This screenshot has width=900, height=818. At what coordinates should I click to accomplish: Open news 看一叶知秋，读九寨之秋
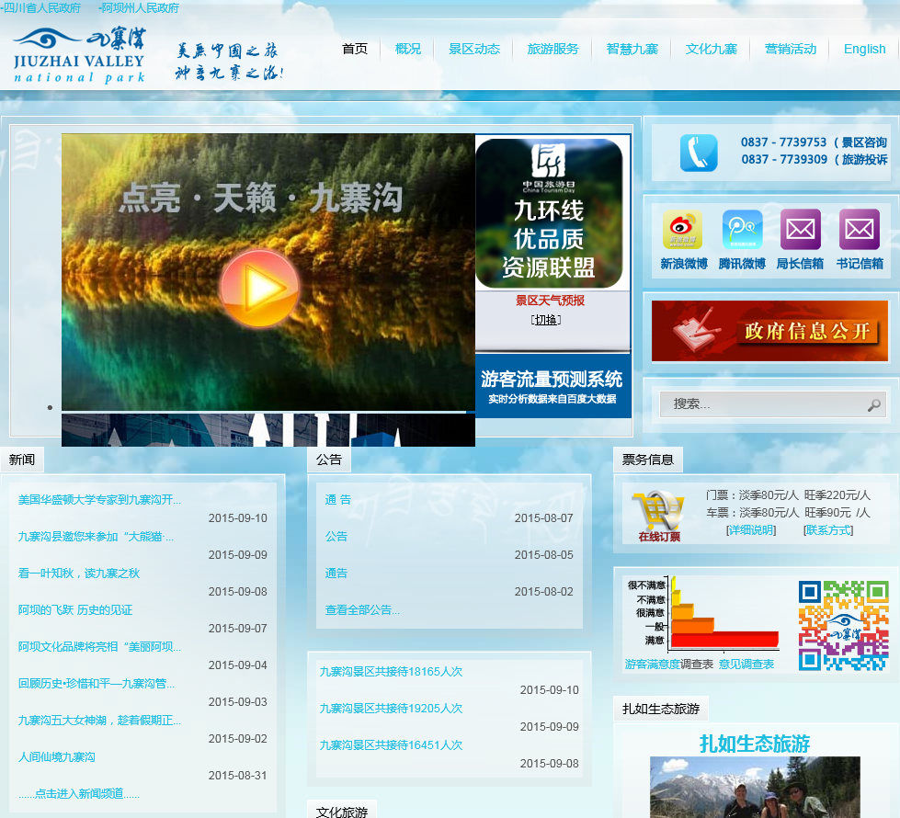(x=79, y=574)
